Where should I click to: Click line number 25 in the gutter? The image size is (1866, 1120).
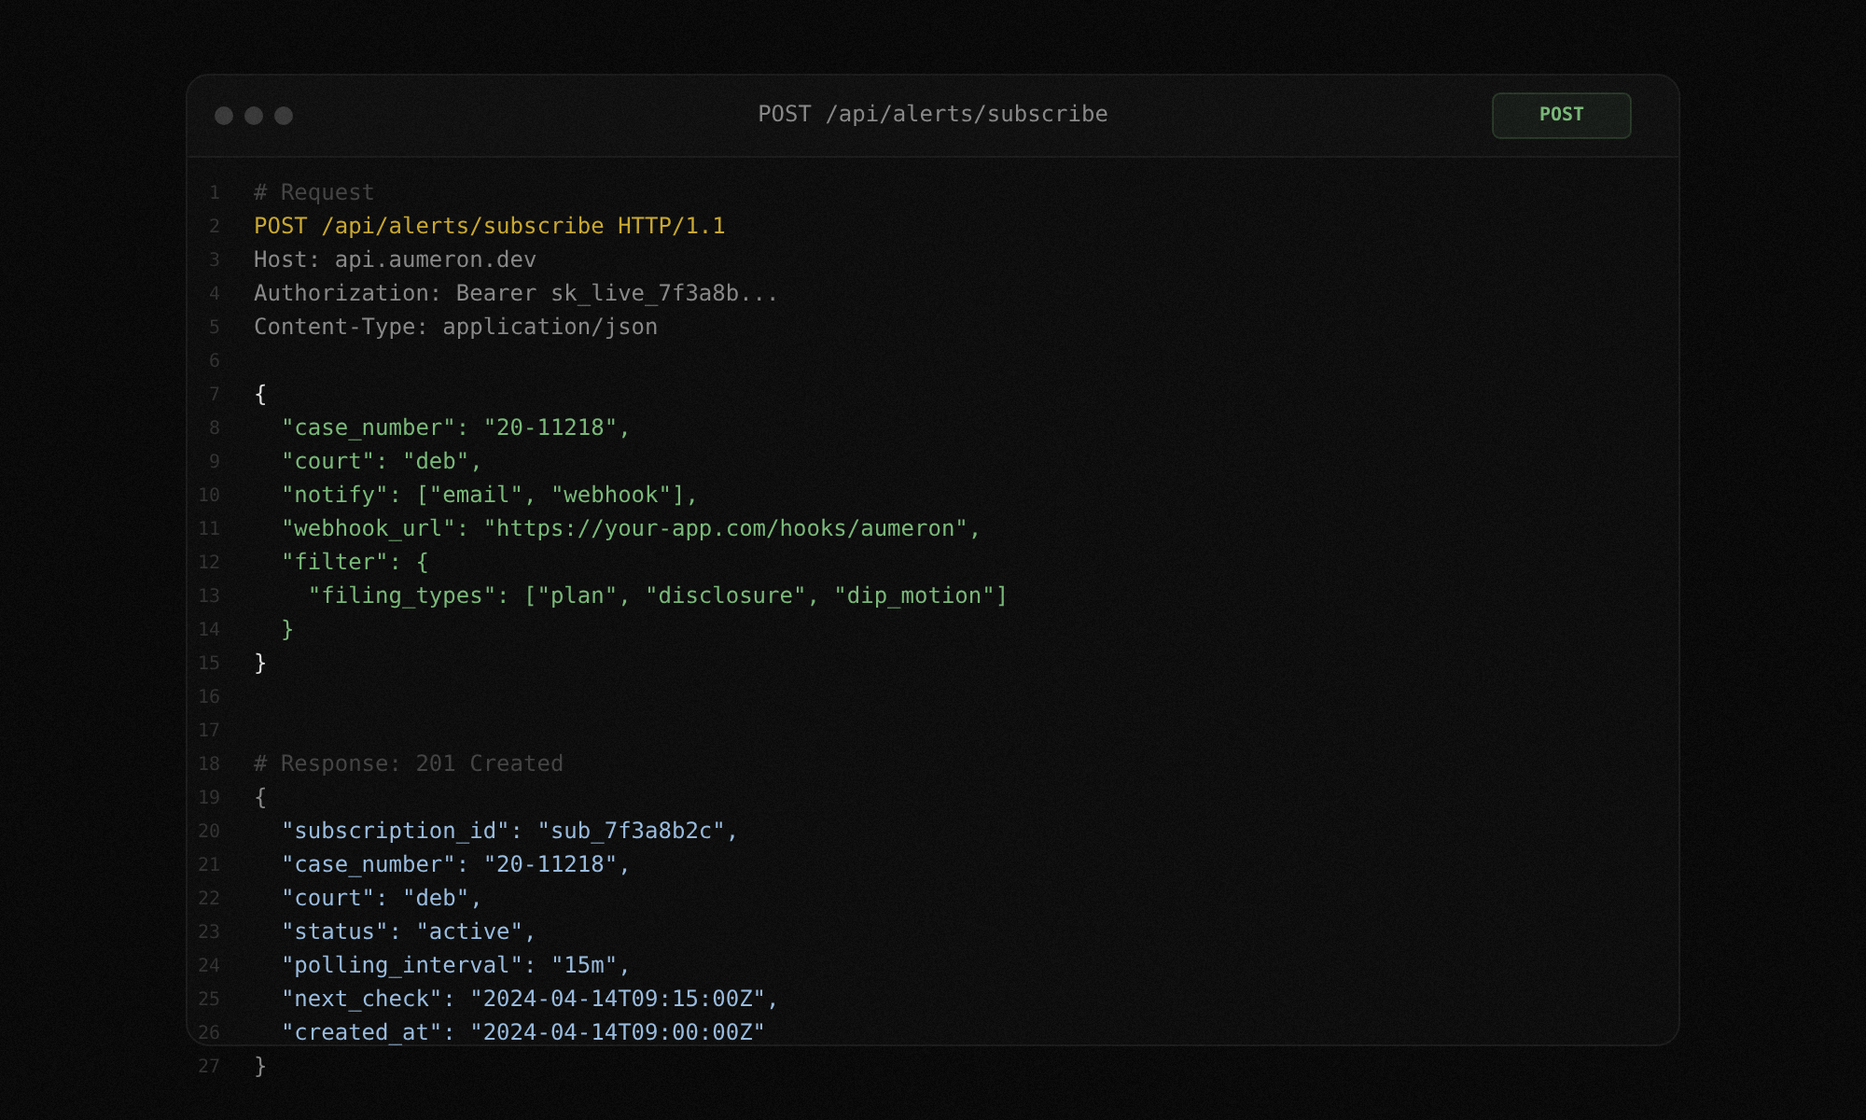(x=209, y=999)
